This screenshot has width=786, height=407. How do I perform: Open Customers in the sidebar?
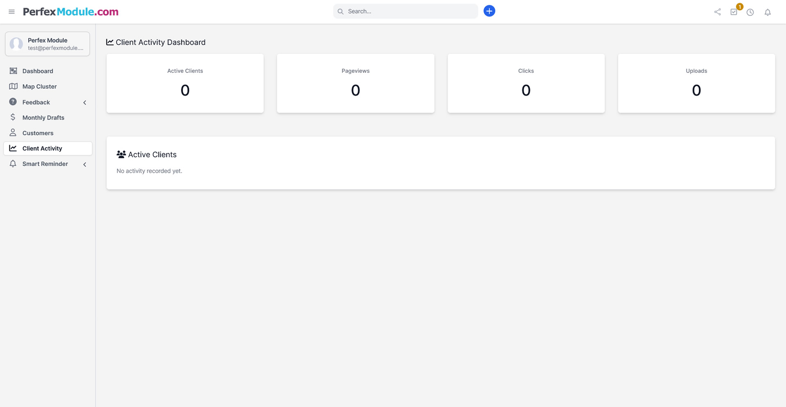[x=38, y=133]
